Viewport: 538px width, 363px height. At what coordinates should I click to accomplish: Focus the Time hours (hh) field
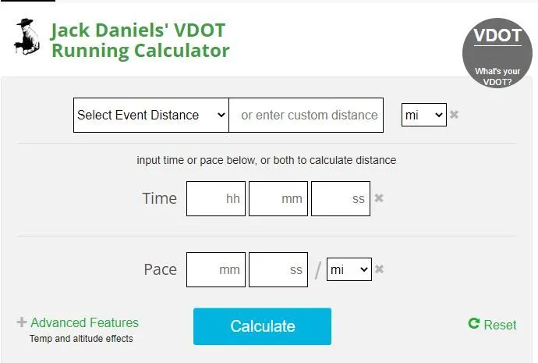[216, 198]
